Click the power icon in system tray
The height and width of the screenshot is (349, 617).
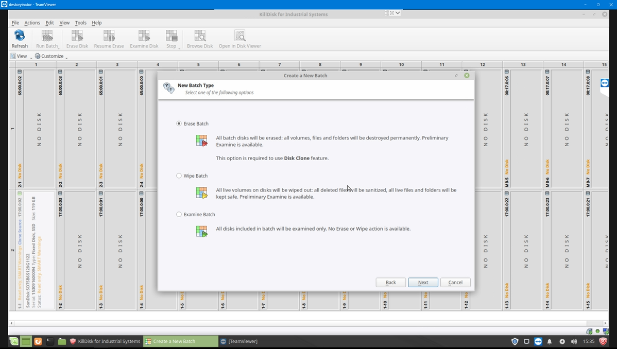point(562,341)
